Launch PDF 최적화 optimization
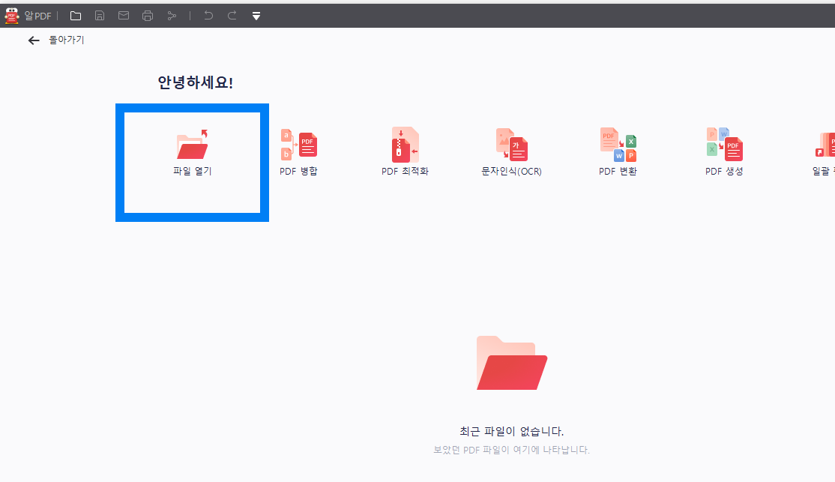The width and height of the screenshot is (835, 482). [405, 151]
